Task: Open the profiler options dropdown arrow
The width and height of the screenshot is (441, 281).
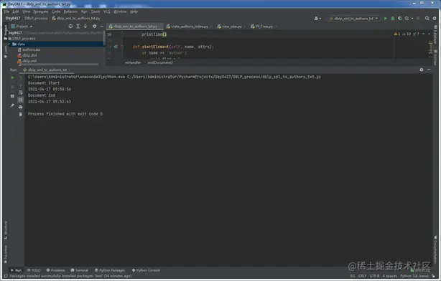Action: click(412, 19)
